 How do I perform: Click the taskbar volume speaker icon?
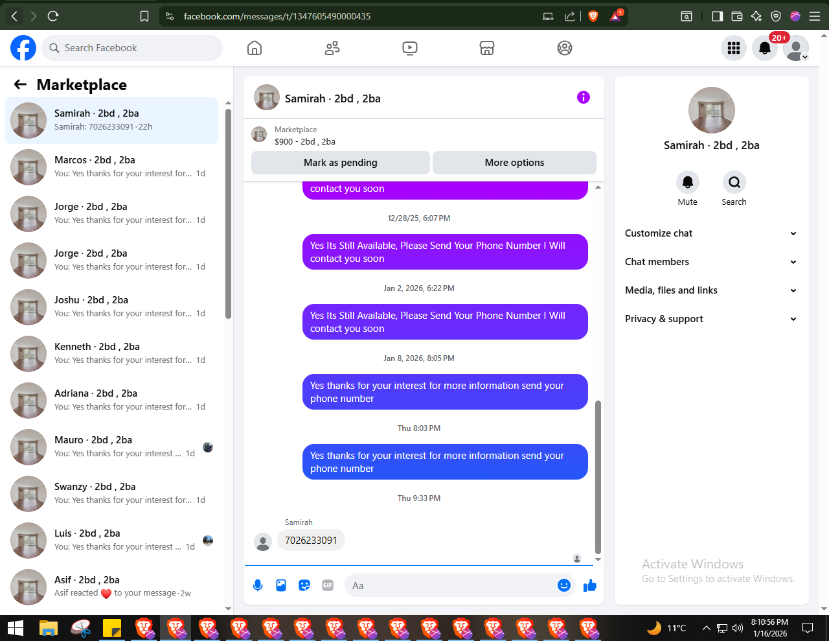(x=737, y=628)
